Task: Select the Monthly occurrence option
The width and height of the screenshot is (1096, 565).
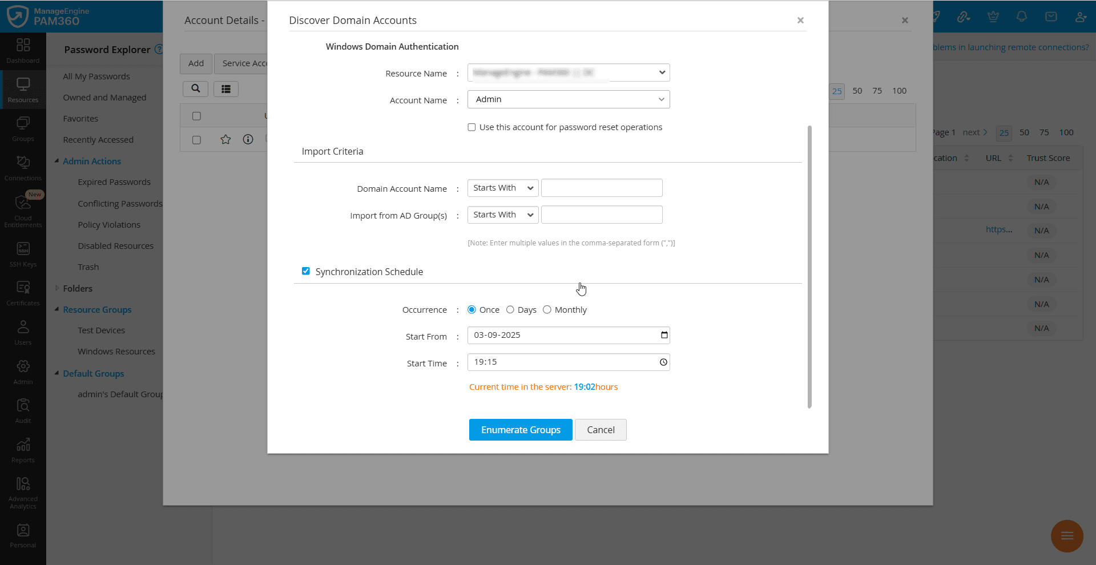Action: click(x=547, y=309)
